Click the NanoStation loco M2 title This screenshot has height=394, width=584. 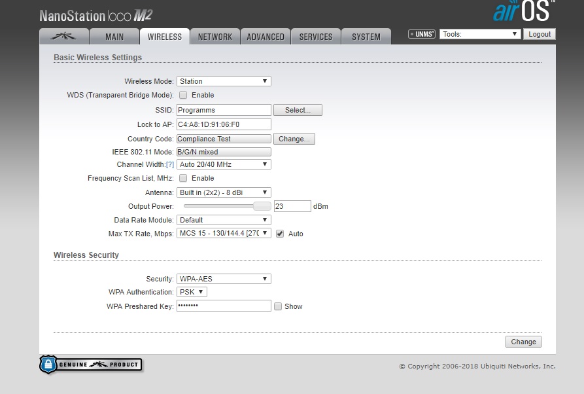[x=96, y=15]
